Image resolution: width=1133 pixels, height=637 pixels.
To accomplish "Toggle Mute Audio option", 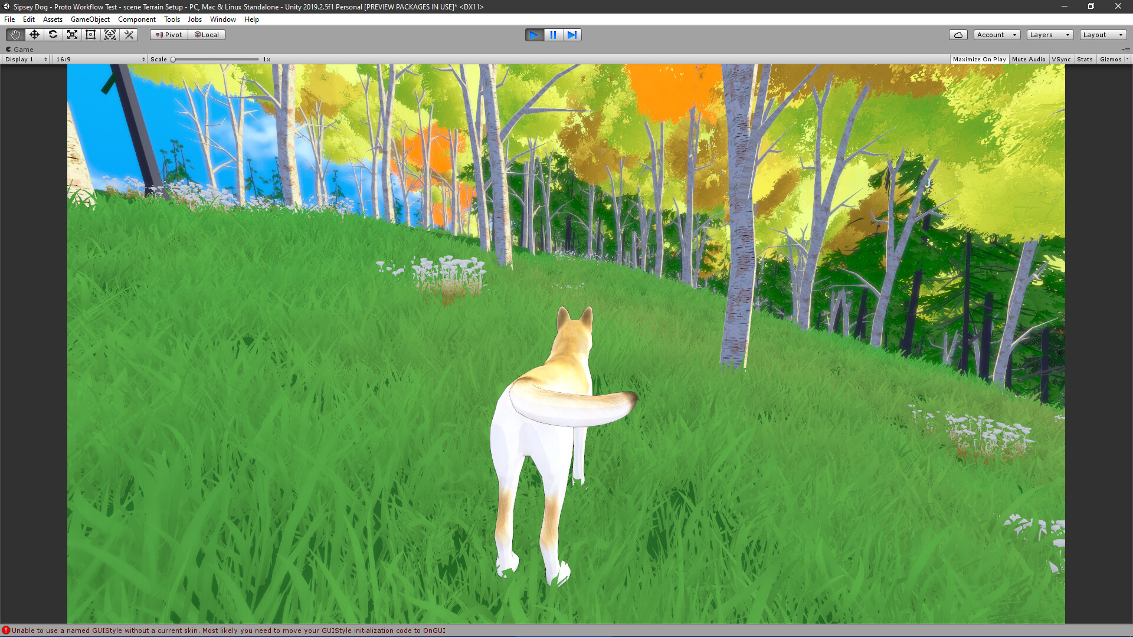I will (x=1029, y=60).
